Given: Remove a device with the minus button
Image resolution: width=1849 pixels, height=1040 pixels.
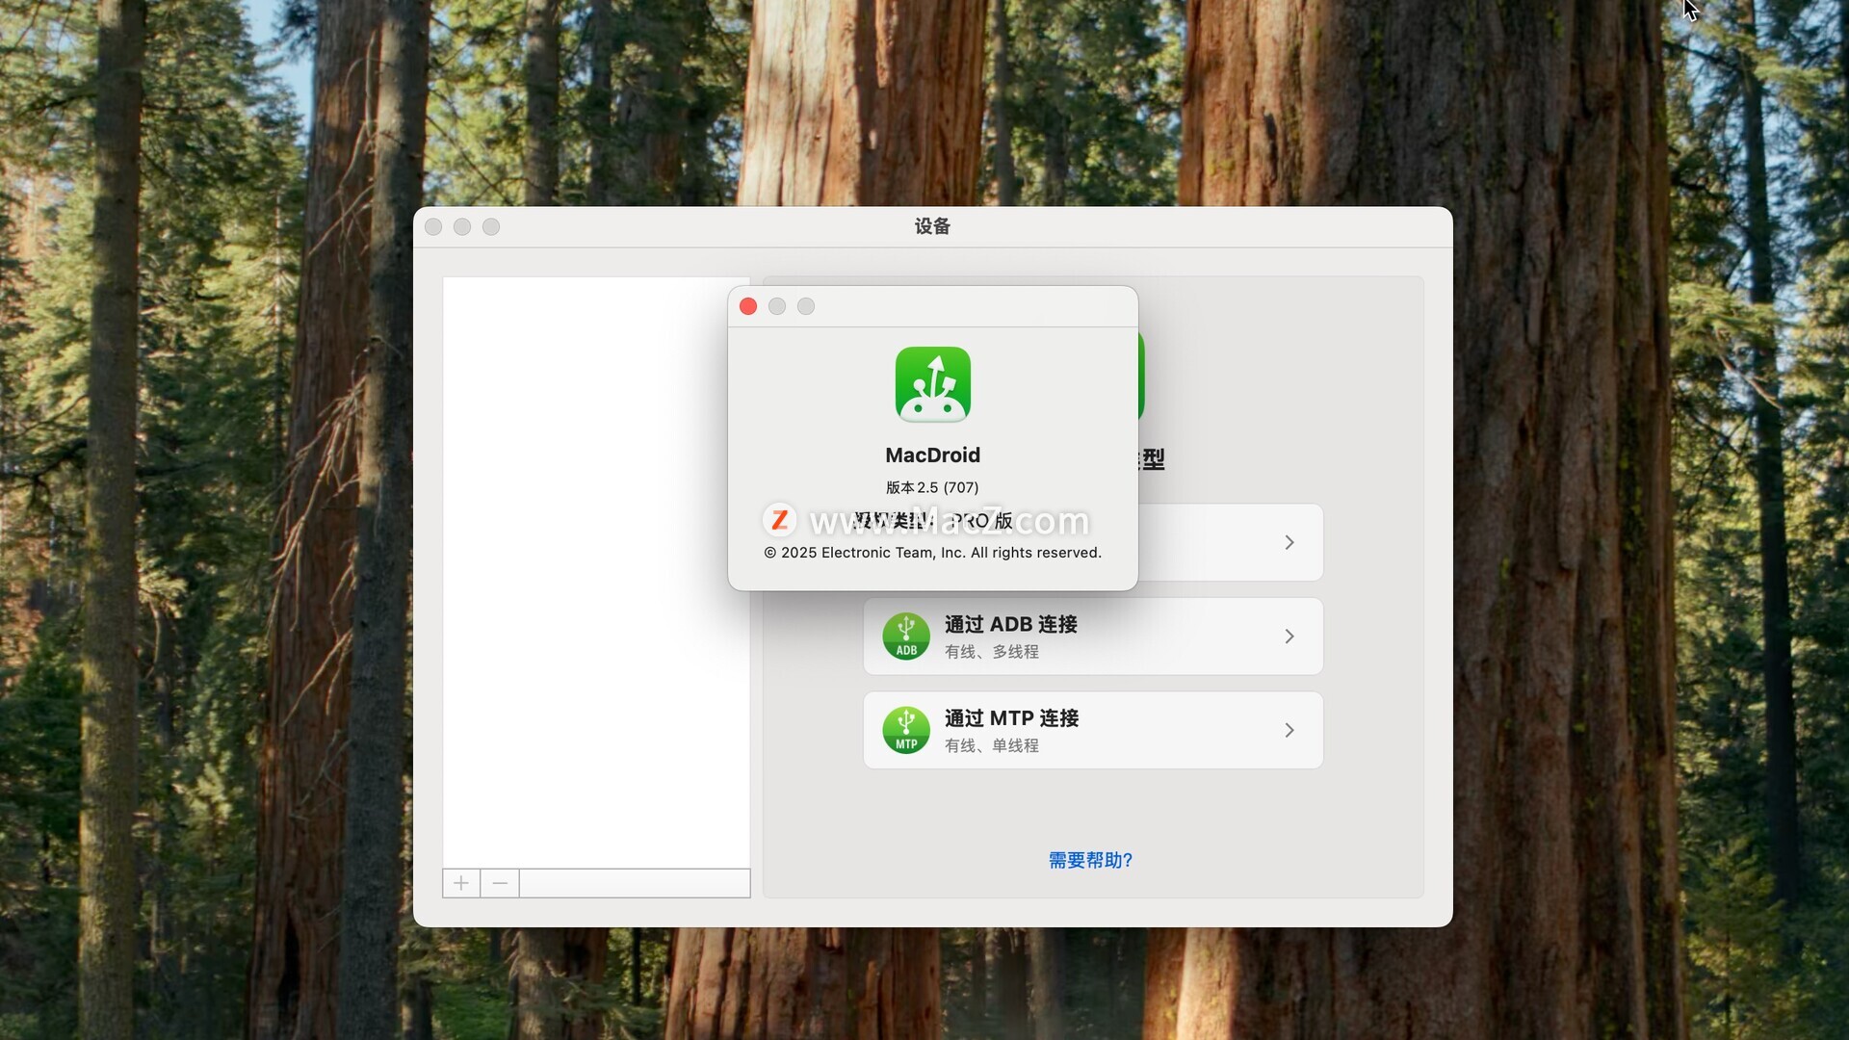Looking at the screenshot, I should [x=500, y=883].
